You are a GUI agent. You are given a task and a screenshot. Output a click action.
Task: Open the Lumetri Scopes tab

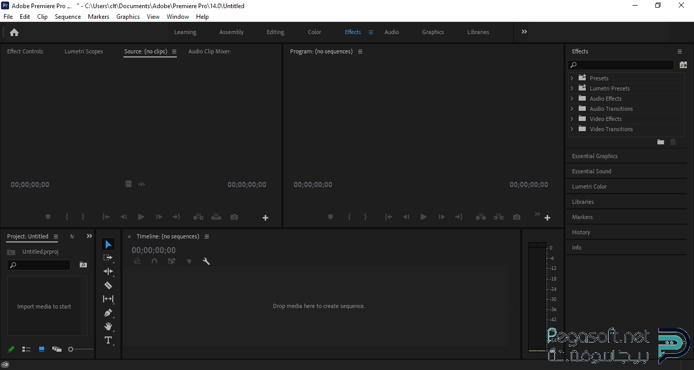click(x=84, y=51)
